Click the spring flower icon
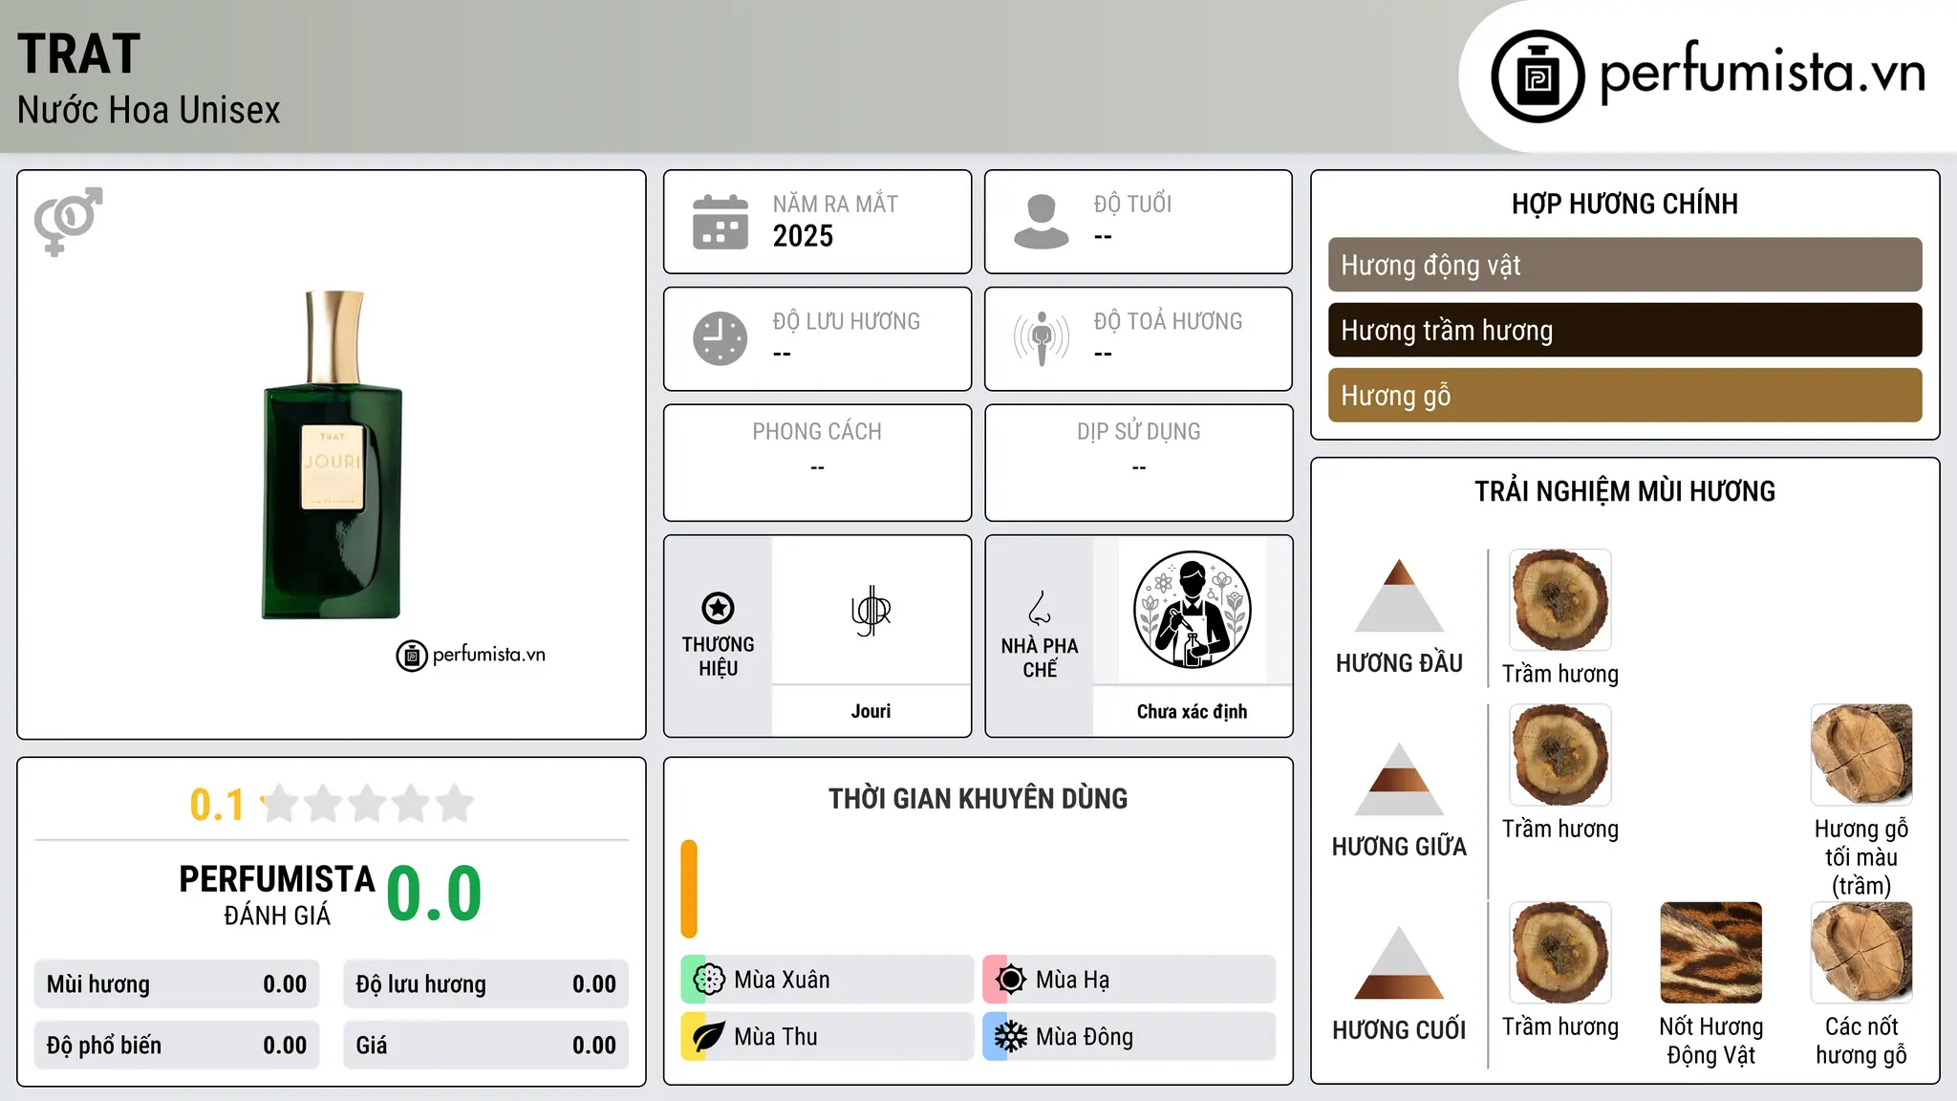The width and height of the screenshot is (1957, 1101). pyautogui.click(x=709, y=980)
